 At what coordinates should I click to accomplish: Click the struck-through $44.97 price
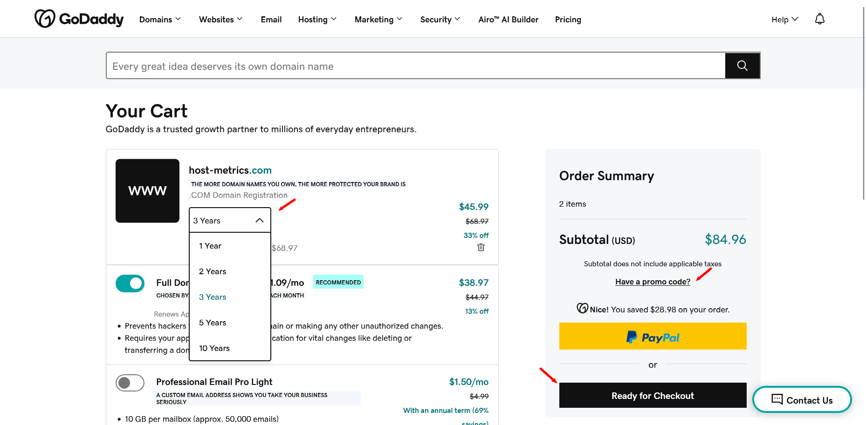point(477,297)
